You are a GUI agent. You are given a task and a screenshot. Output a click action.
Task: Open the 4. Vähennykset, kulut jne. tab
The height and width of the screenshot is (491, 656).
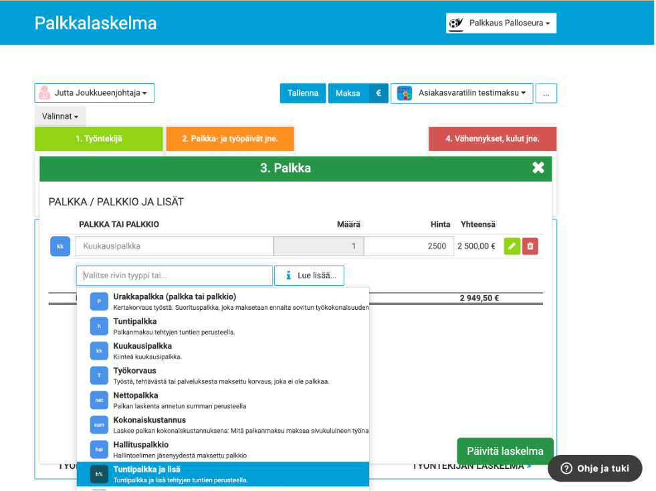point(492,139)
